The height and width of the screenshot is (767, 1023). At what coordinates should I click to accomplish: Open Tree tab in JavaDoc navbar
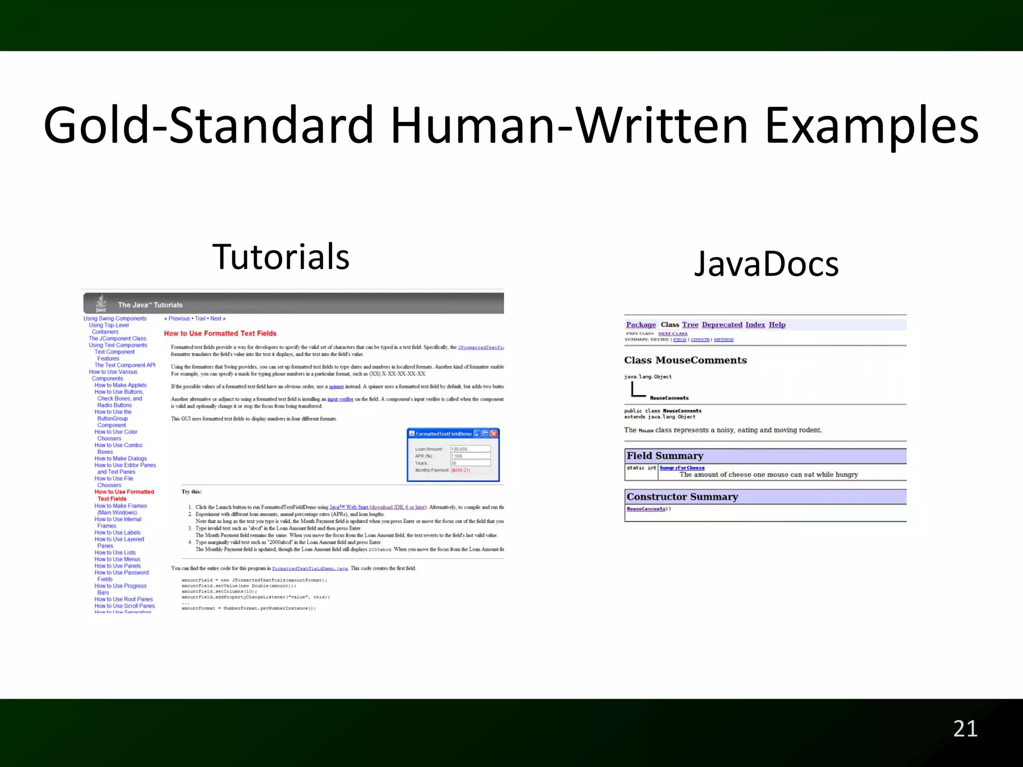pyautogui.click(x=690, y=325)
